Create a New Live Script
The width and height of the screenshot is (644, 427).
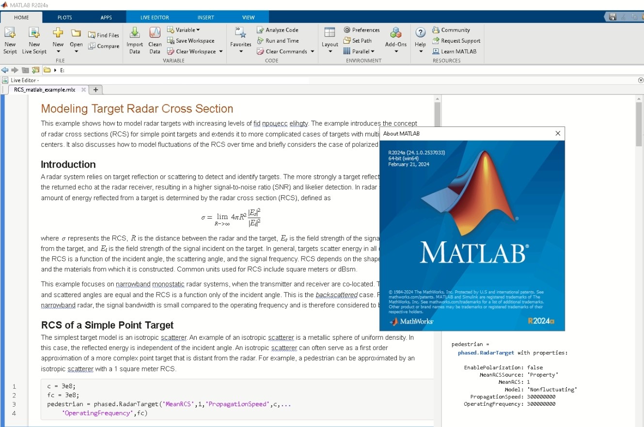coord(34,41)
